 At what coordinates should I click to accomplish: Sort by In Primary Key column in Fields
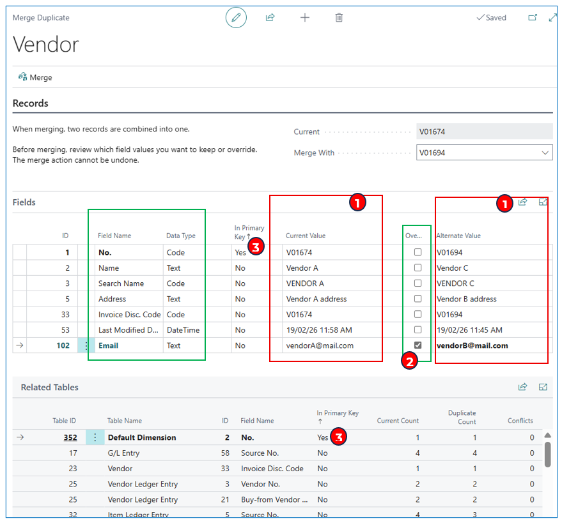tap(249, 232)
